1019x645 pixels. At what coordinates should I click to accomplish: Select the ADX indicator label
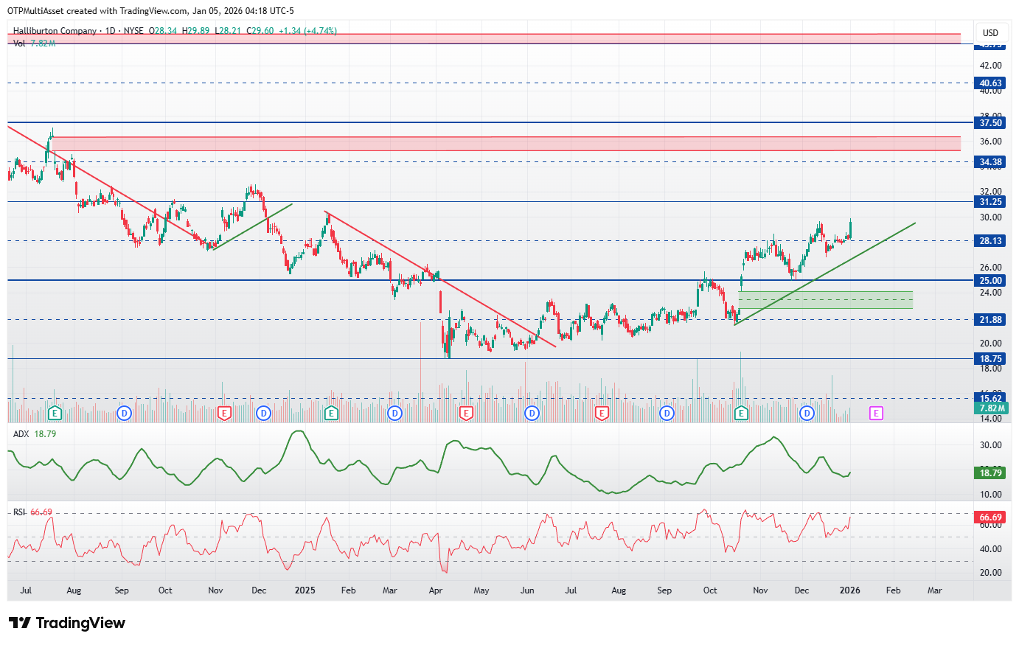tap(21, 434)
